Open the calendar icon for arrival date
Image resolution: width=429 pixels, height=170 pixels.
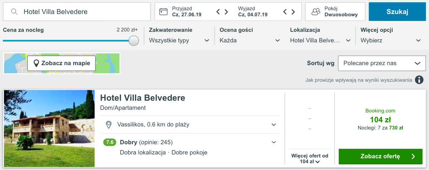coord(163,12)
